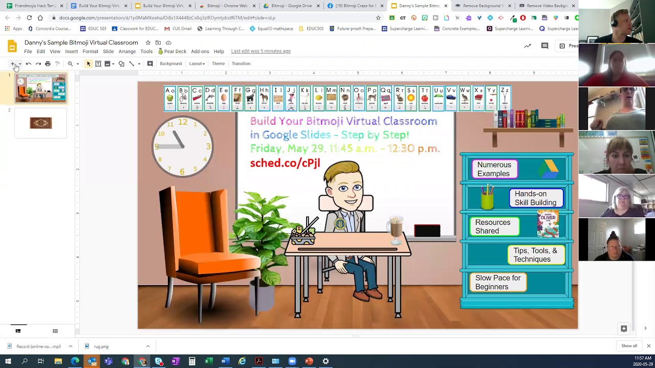Open the Zoom app in taskbar
655x368 pixels.
292,361
